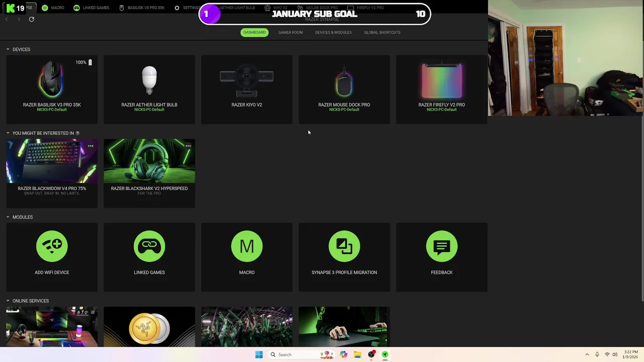644x362 pixels.
Task: Open options menu on BlackWidow card
Action: 91,146
